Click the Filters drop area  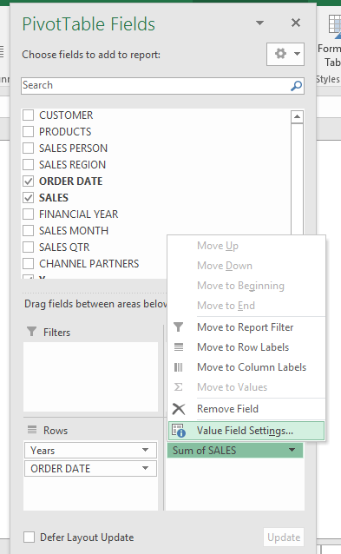91,377
